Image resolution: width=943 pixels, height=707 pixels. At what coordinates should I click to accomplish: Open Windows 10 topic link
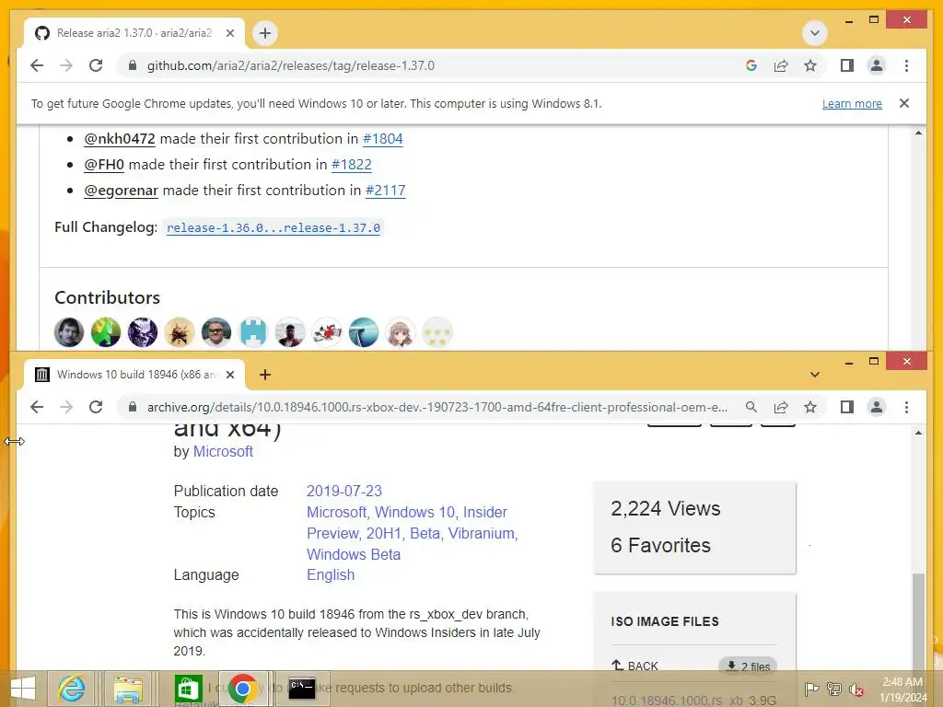pyautogui.click(x=414, y=512)
